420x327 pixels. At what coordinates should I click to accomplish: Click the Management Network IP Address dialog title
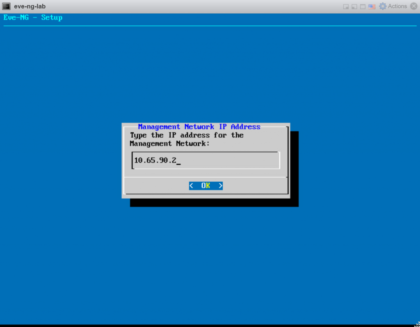(x=199, y=126)
